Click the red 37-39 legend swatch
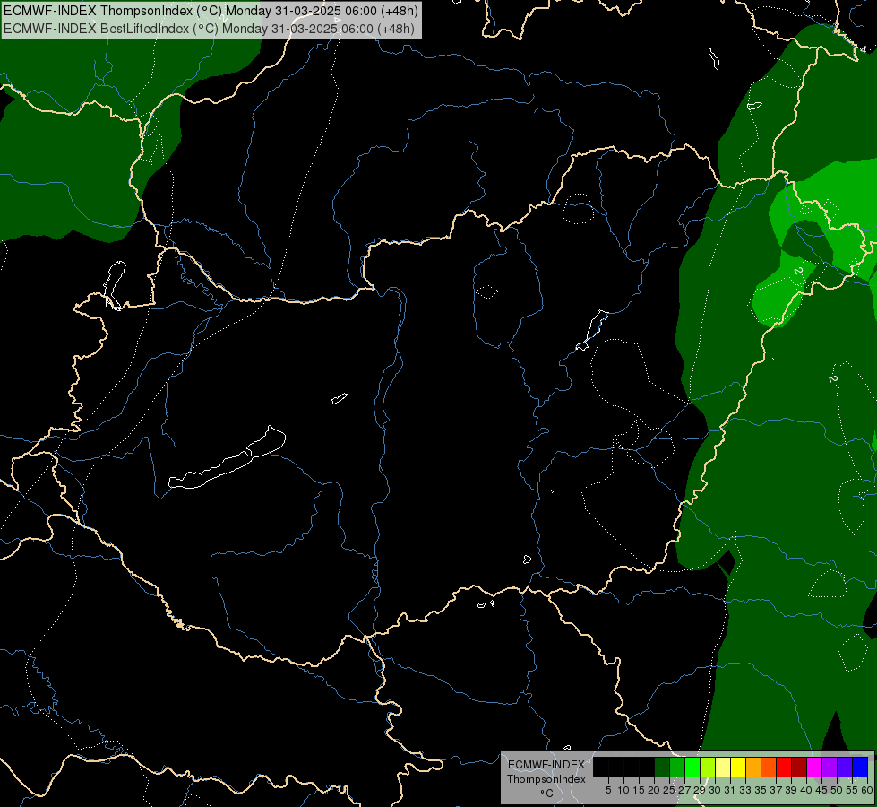 (x=784, y=767)
